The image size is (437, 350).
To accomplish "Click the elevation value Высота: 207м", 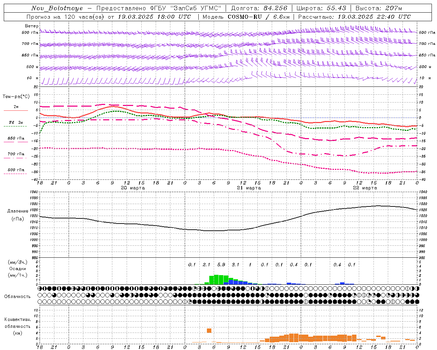I will click(379, 8).
